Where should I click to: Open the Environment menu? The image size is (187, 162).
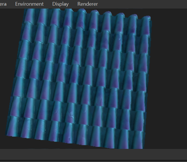pyautogui.click(x=29, y=4)
